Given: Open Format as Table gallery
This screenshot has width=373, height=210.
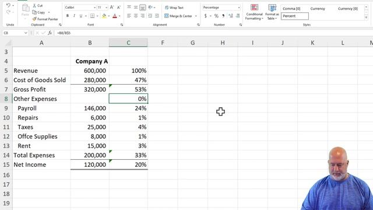Looking at the screenshot, I should pyautogui.click(x=272, y=12).
